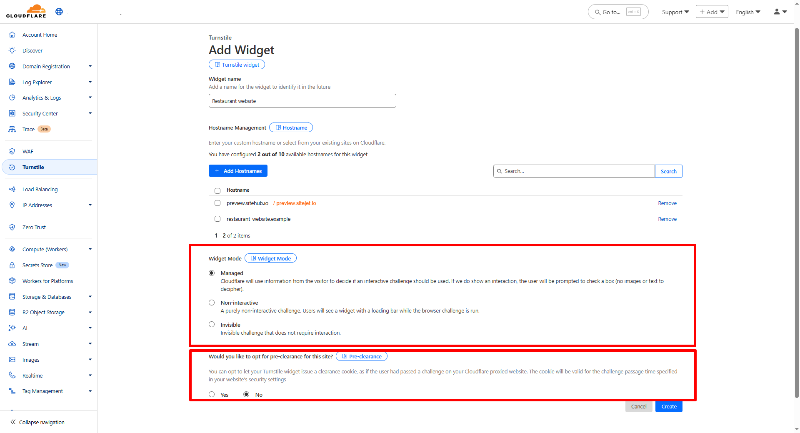Check the restaurant-website.example hostname checkbox
800x433 pixels.
pyautogui.click(x=217, y=219)
